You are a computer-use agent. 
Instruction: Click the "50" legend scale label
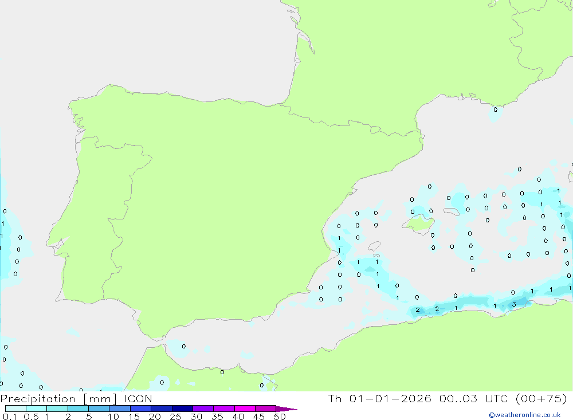click(280, 417)
